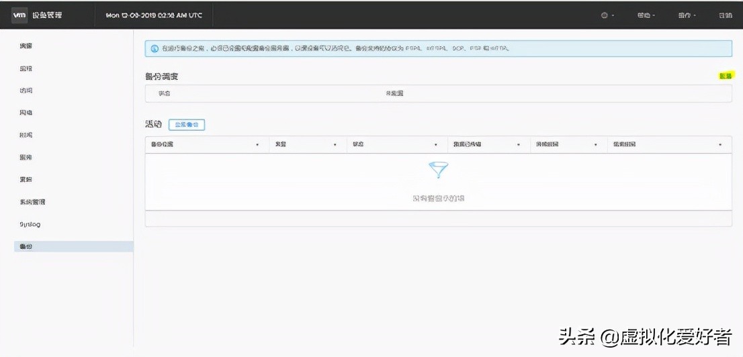Open 更新 (Update) in the sidebar
This screenshot has height=357, width=743.
point(26,179)
